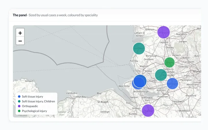This screenshot has width=208, height=130.
Task: Click the Huyton map label
Action: (x=153, y=81)
